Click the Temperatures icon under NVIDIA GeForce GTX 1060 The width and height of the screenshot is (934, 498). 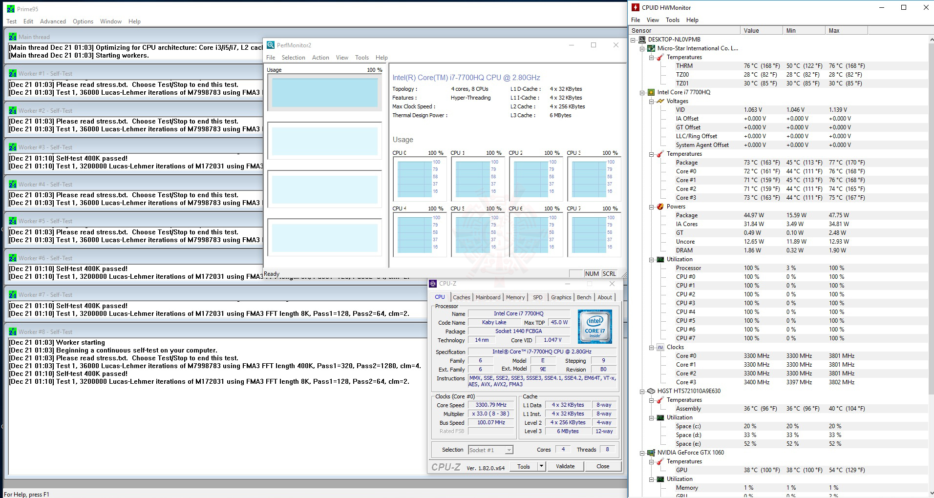click(661, 461)
